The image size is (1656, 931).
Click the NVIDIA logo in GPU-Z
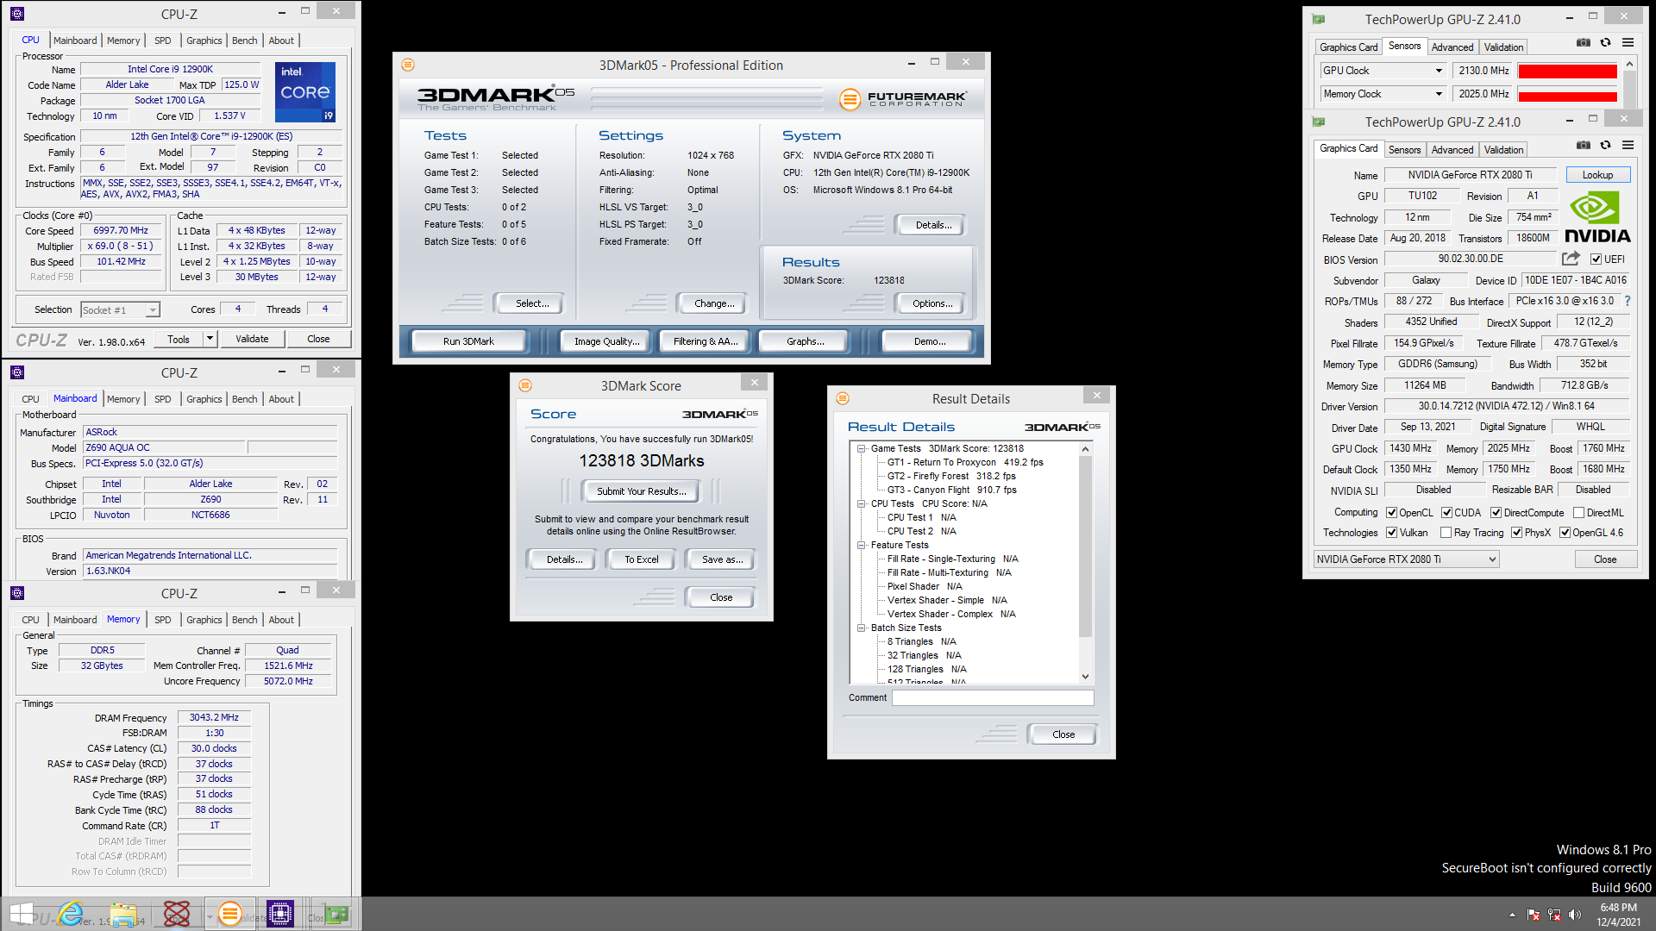pos(1597,217)
